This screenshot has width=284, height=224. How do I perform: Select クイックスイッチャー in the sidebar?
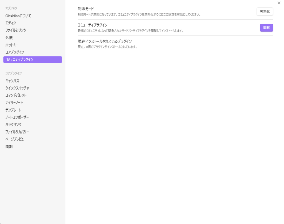click(18, 88)
